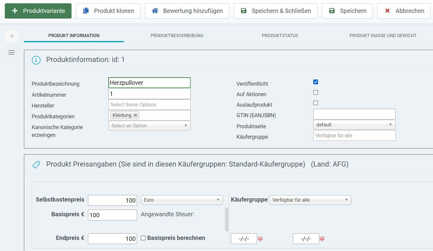Click the second red date clear icon
433x251 pixels.
[322, 239]
